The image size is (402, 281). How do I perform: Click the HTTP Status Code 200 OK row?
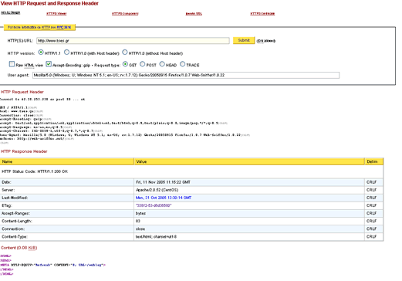tap(191, 171)
